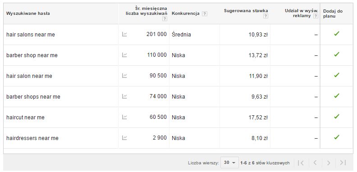357x172 pixels.
Task: Sort by Wyszukiwane hasła column header
Action: point(28,14)
